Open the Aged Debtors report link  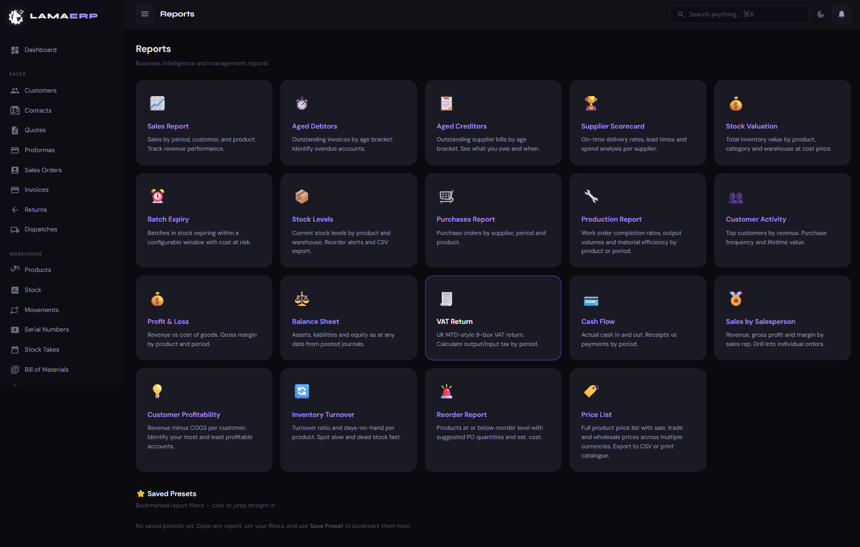click(314, 126)
